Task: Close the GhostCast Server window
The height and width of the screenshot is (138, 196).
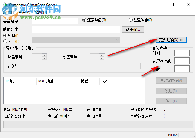Action: tap(189, 5)
